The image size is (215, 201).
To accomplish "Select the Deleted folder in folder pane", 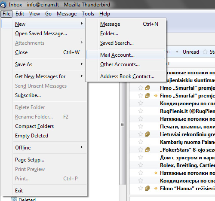I will click(27, 199).
